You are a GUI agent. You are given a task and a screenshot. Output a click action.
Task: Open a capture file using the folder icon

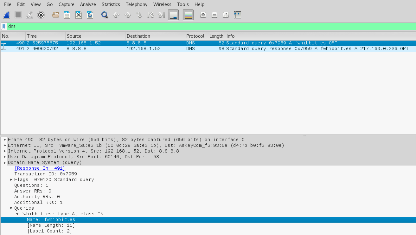click(56, 15)
